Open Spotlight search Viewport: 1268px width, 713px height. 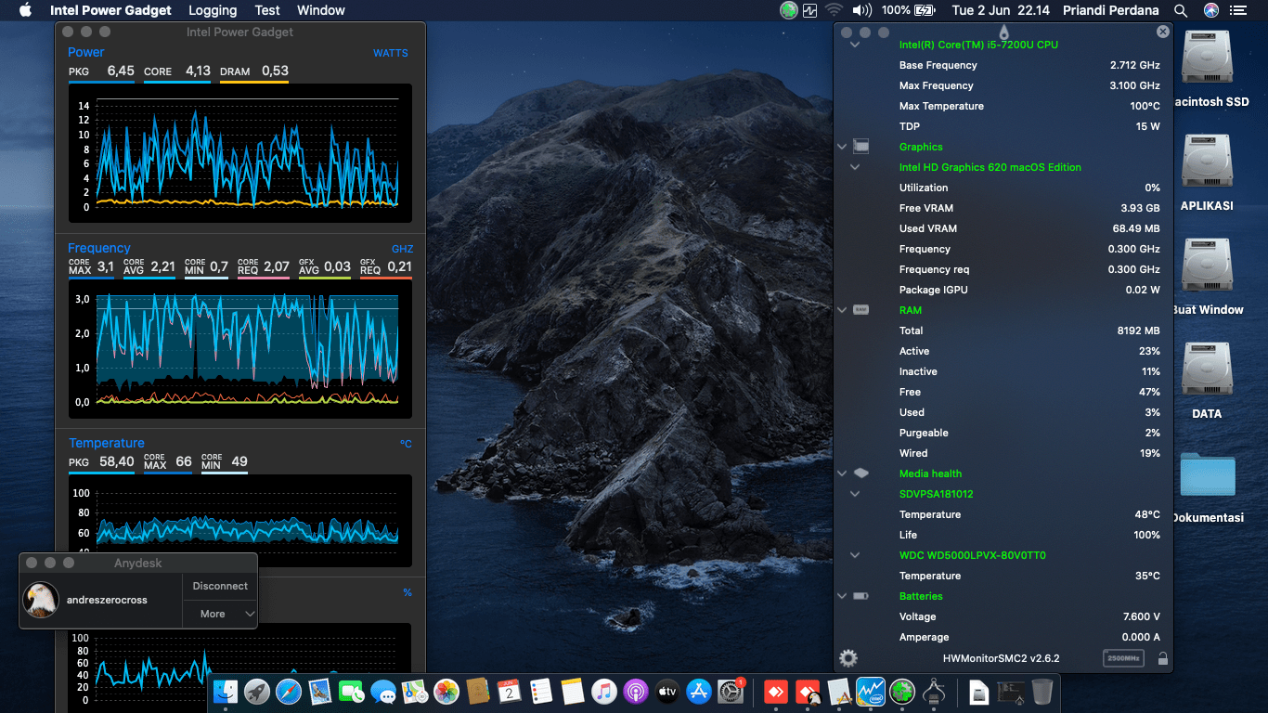(x=1181, y=10)
